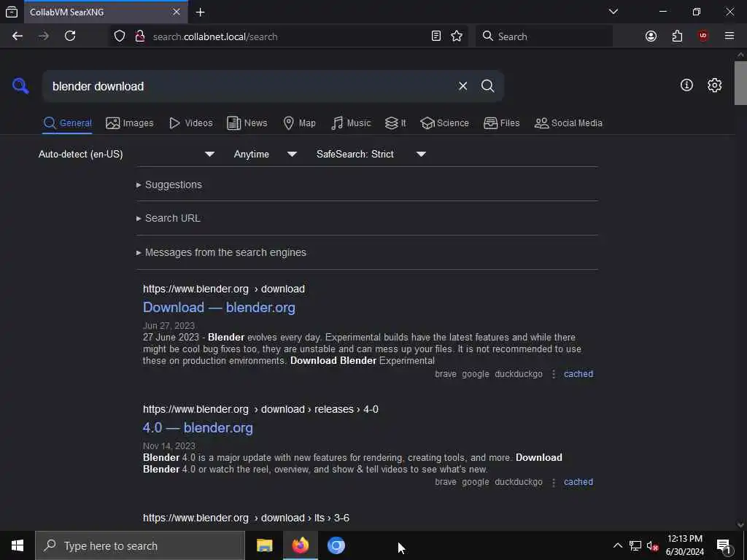The height and width of the screenshot is (560, 747).
Task: Open Firefox hamburger menu
Action: (729, 36)
